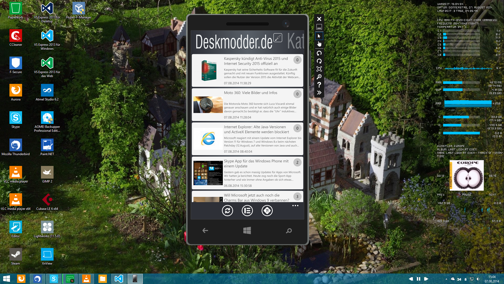Click Kaspersky product box thumbnail

pos(208,70)
